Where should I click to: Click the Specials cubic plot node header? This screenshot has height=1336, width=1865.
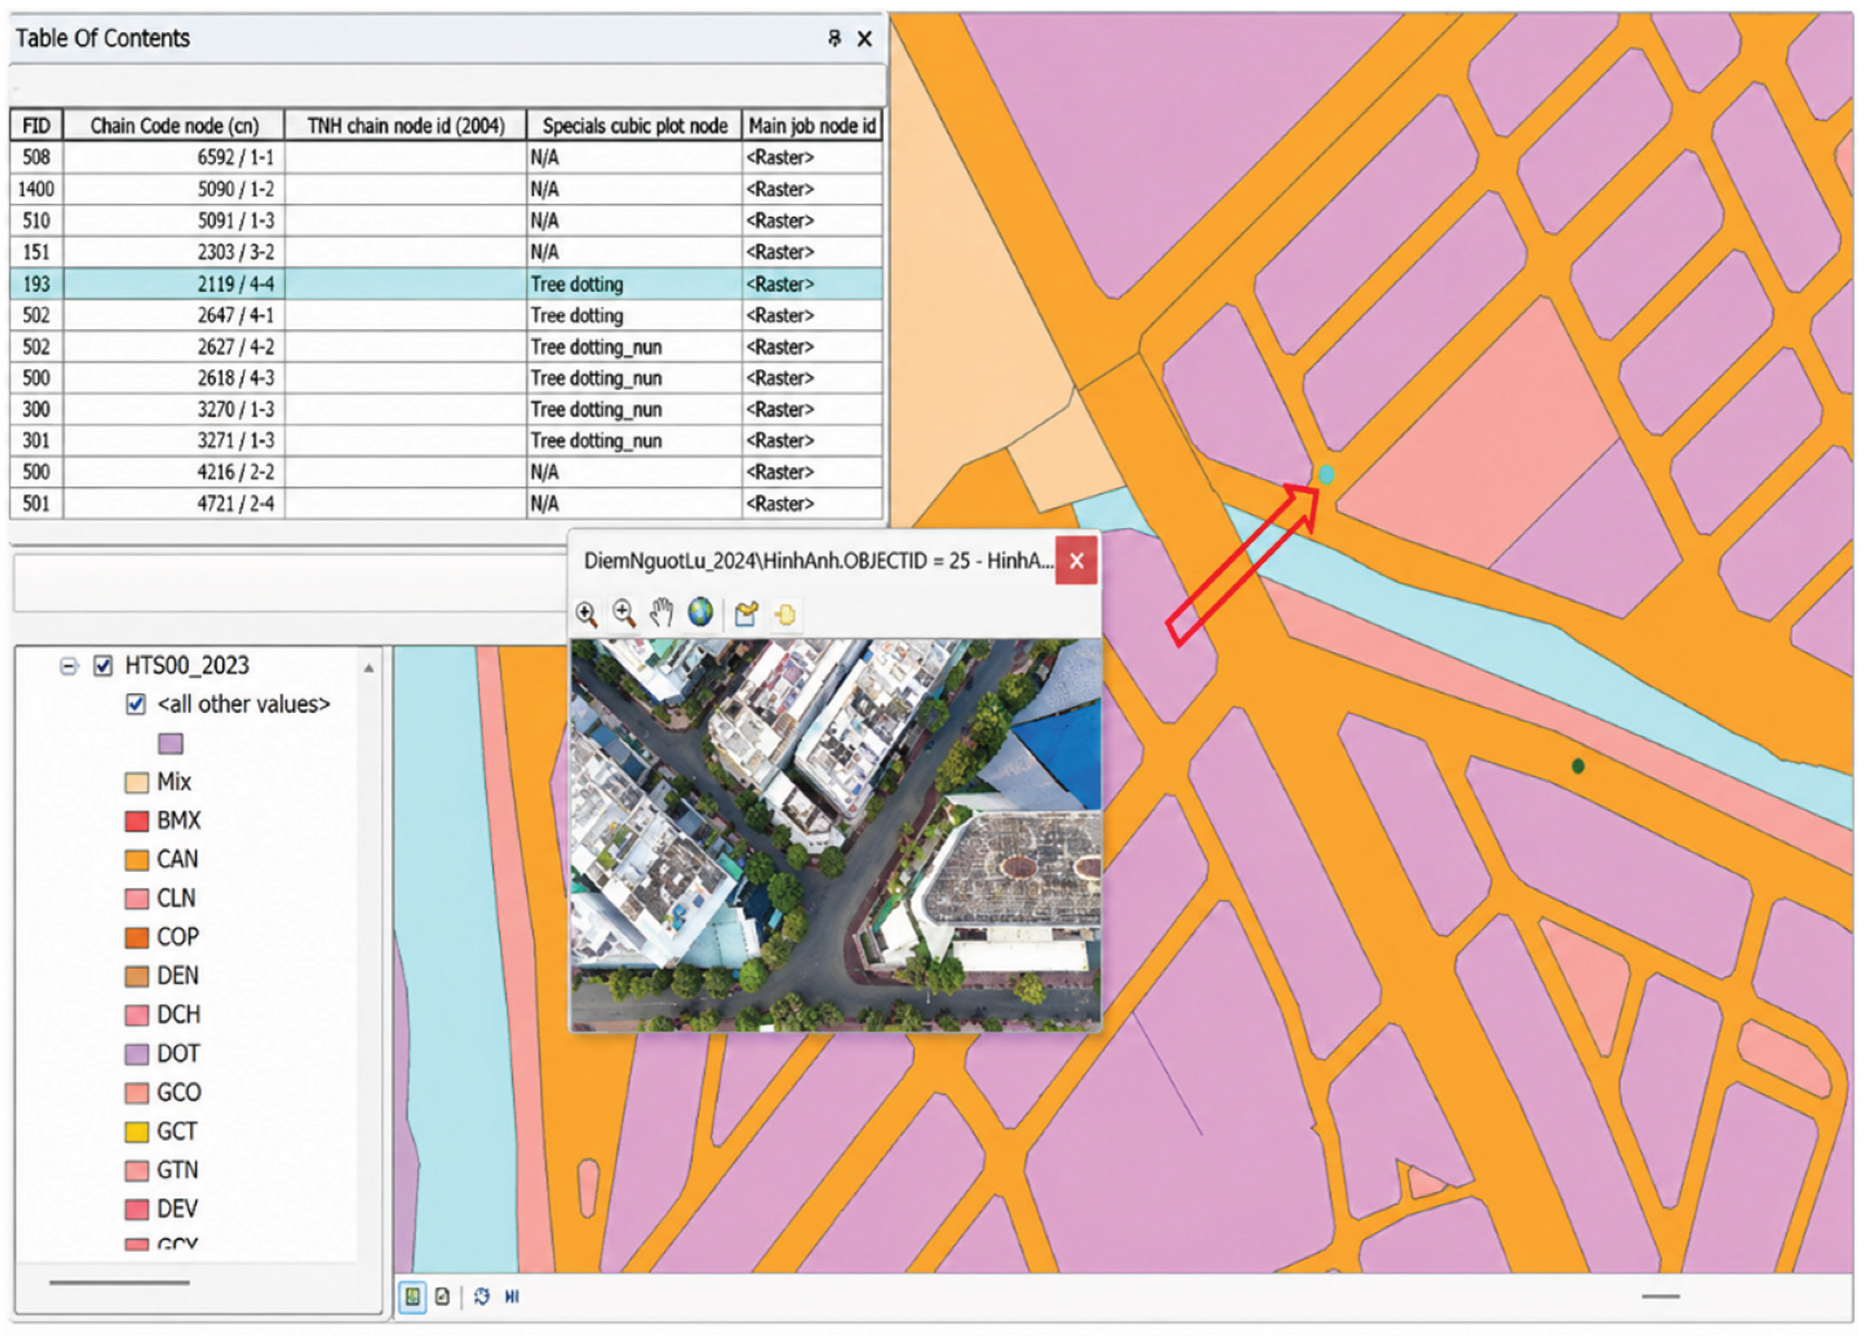tap(634, 126)
